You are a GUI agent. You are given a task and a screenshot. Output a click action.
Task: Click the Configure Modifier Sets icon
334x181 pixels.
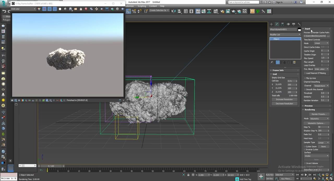coord(294,62)
